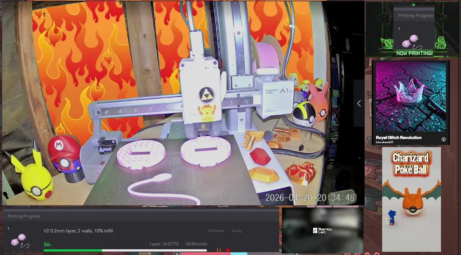Click the 'NOW PRINTING!' label
The width and height of the screenshot is (461, 255).
414,53
